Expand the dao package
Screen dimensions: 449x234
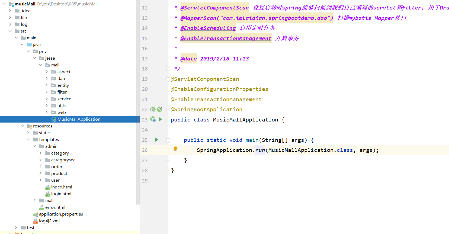click(x=47, y=79)
